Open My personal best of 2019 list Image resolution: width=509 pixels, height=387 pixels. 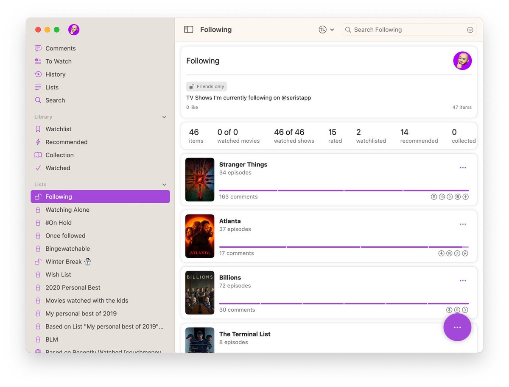point(100,314)
